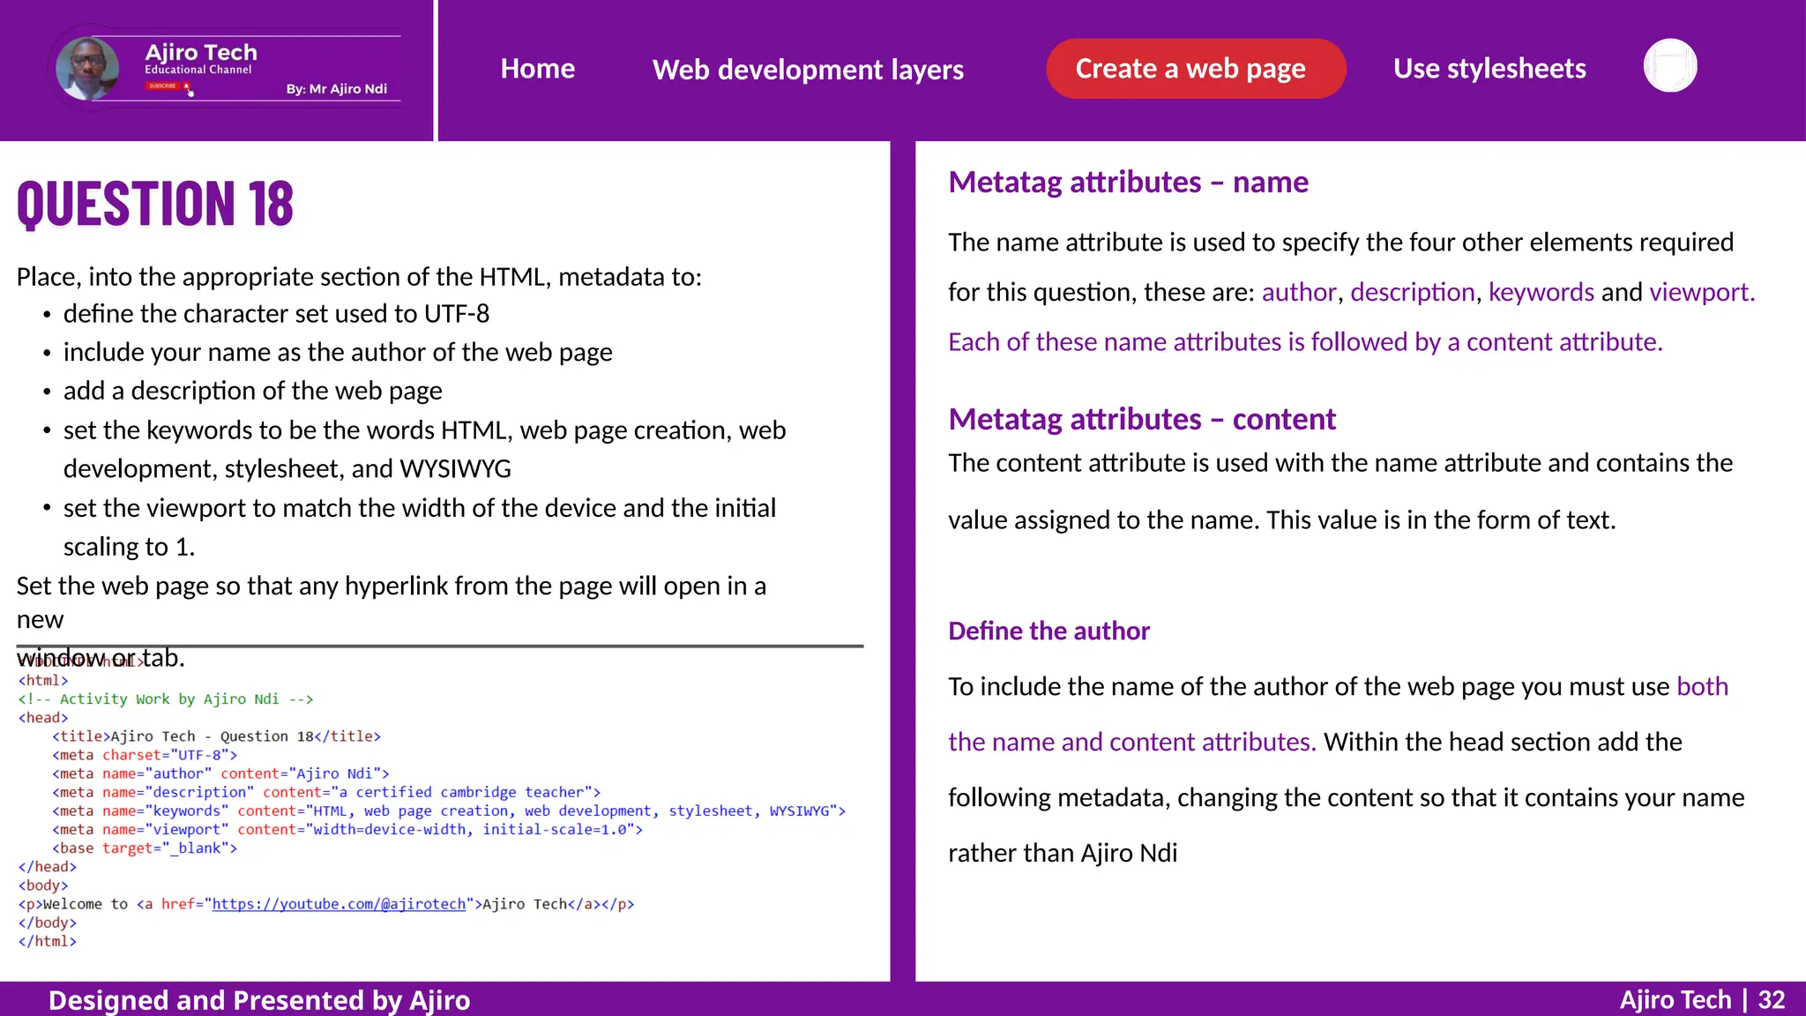Click the 'Define the author' subheading

click(1049, 631)
